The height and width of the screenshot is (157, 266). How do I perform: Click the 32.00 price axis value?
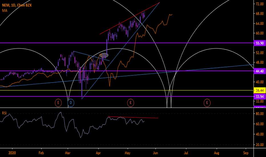259,101
